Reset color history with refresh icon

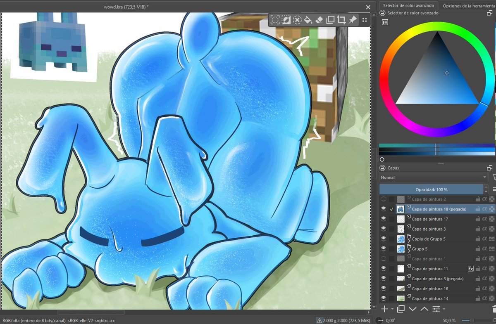coord(382,159)
